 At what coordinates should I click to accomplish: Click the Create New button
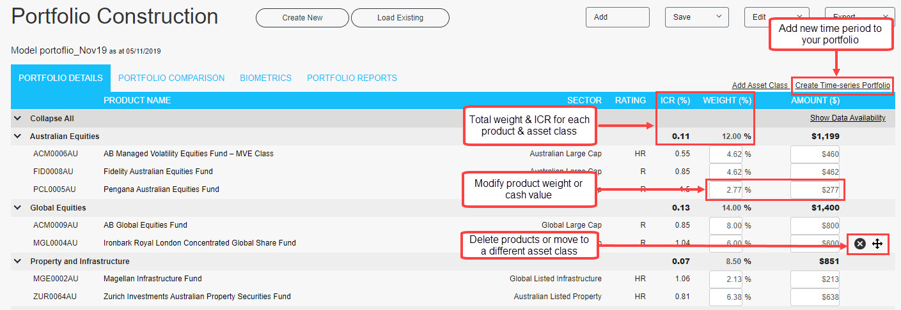[302, 18]
